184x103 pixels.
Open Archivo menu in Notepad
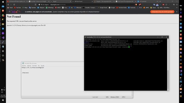(24, 66)
